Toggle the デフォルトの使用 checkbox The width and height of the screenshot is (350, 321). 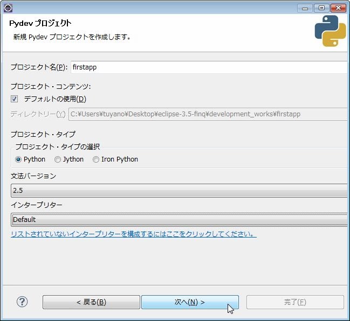click(x=15, y=99)
